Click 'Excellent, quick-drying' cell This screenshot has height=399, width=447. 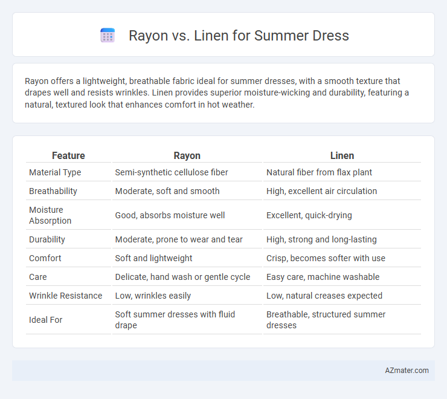pyautogui.click(x=309, y=215)
